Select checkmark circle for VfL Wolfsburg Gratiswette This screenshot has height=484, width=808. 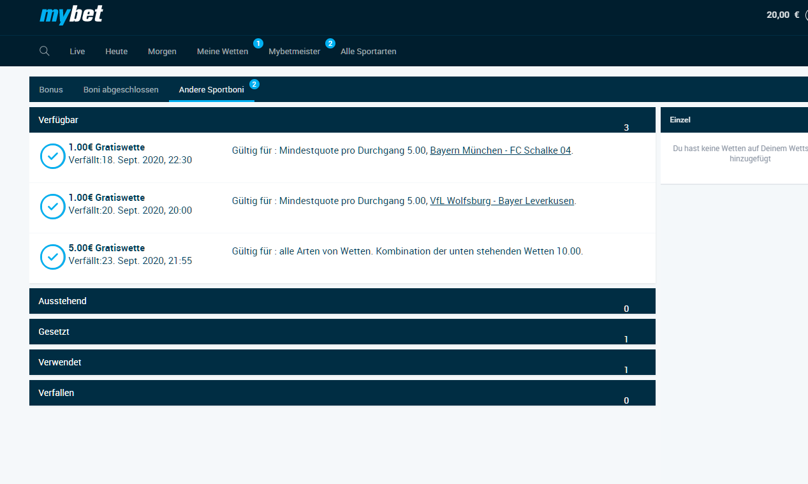[53, 207]
